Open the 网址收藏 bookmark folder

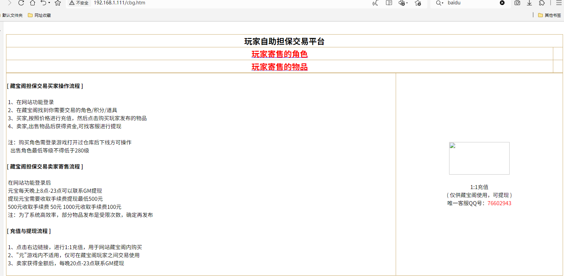click(x=39, y=15)
